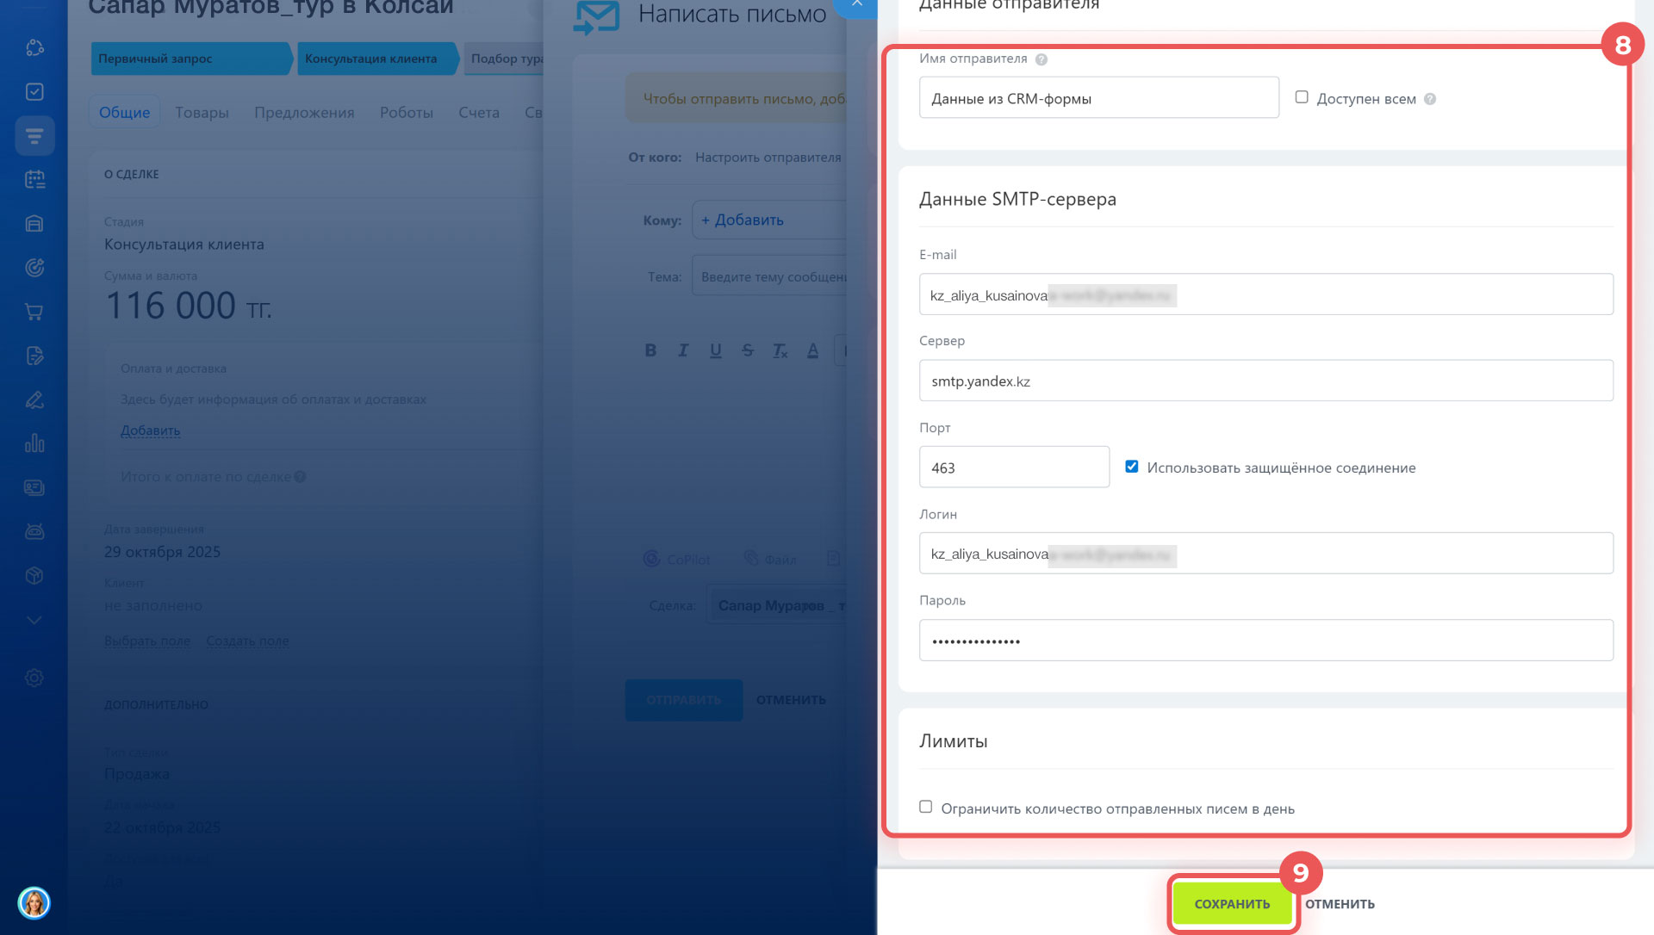
Task: Open the CRM funnel icon in sidebar
Action: (34, 135)
